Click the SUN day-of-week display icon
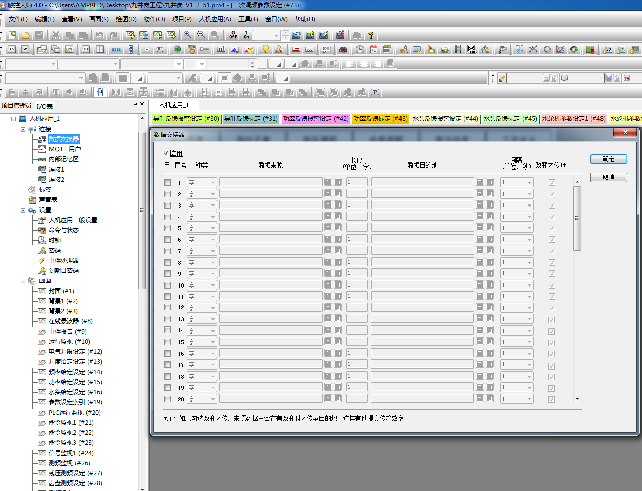 pos(387,49)
